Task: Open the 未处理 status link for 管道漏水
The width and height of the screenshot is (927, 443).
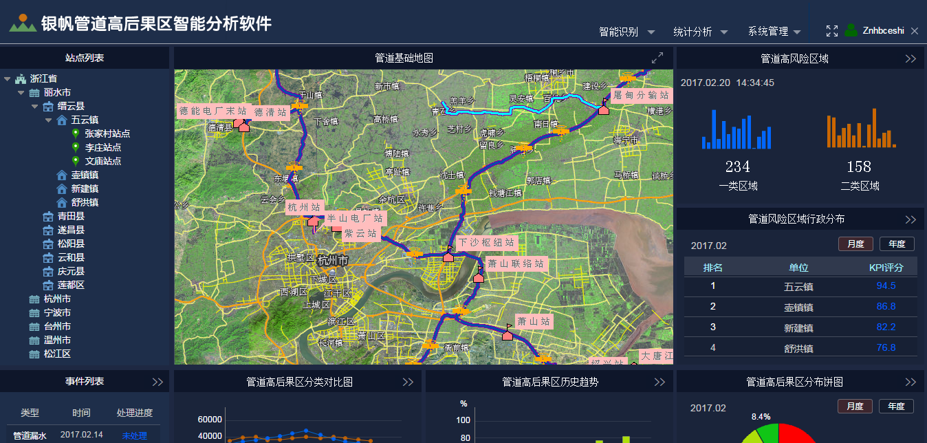Action: 135,435
